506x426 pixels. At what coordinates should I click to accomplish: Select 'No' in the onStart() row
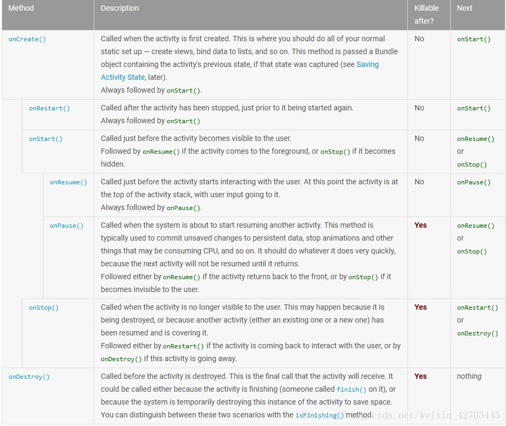419,138
